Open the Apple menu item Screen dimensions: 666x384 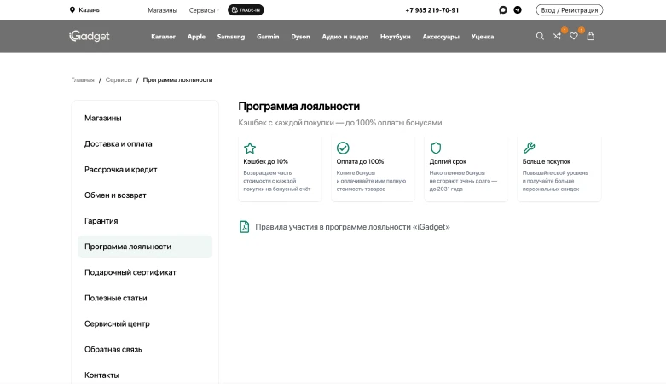coord(196,37)
